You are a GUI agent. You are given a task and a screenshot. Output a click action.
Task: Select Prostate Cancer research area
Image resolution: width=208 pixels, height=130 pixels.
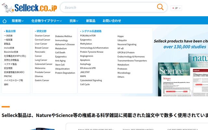coord(43,72)
